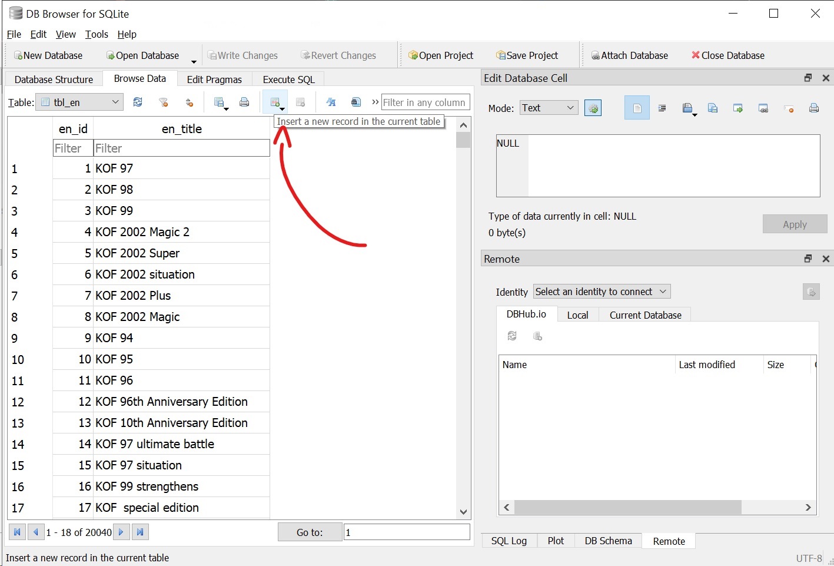Switch cell editor to text view mode

point(636,108)
